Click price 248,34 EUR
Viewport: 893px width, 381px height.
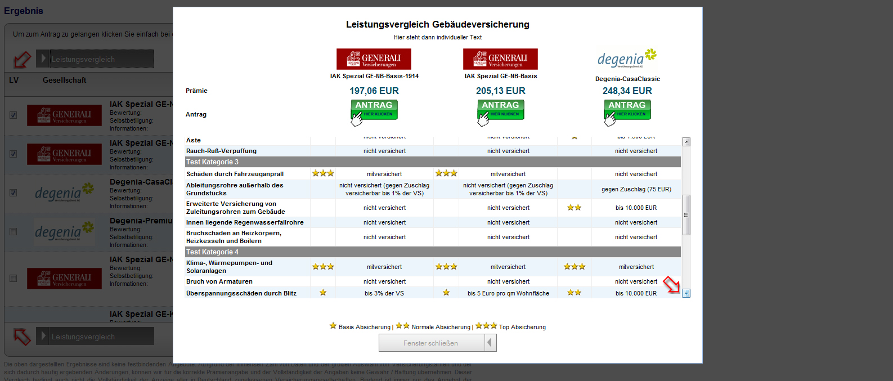click(x=627, y=91)
